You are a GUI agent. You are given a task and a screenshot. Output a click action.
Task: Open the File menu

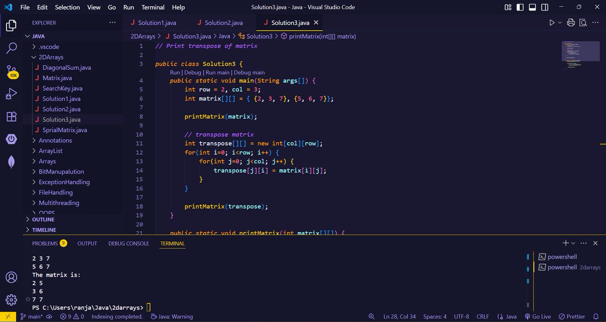pos(25,7)
